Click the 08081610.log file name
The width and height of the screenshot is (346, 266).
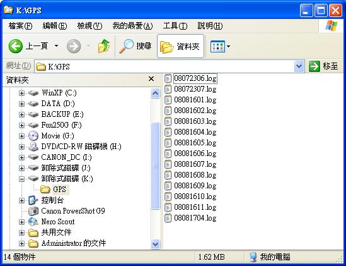click(x=195, y=196)
